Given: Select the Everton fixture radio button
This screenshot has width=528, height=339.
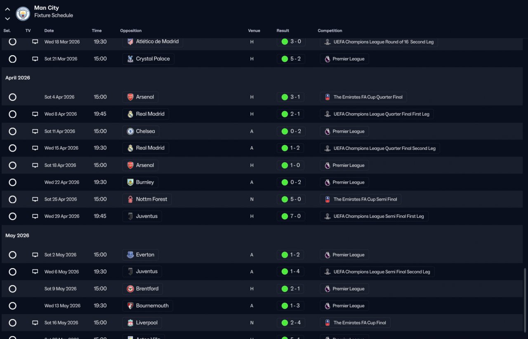Looking at the screenshot, I should [13, 255].
